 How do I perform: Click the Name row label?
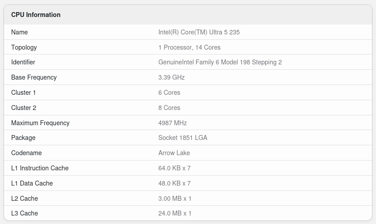19,32
